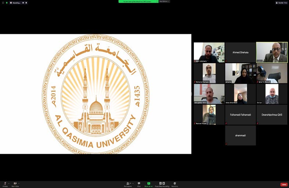Screen dimensions: 289x188
Task: Open the meeting information icon
Action: 3,3
